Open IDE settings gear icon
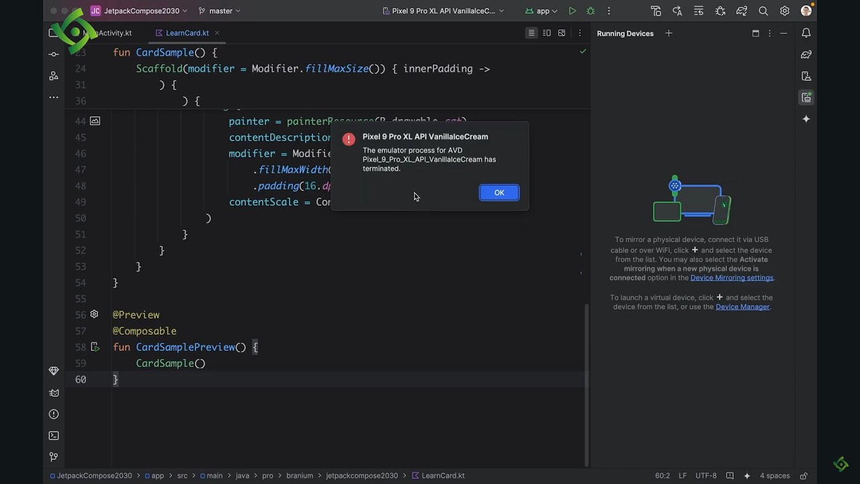The width and height of the screenshot is (860, 484). (x=785, y=11)
